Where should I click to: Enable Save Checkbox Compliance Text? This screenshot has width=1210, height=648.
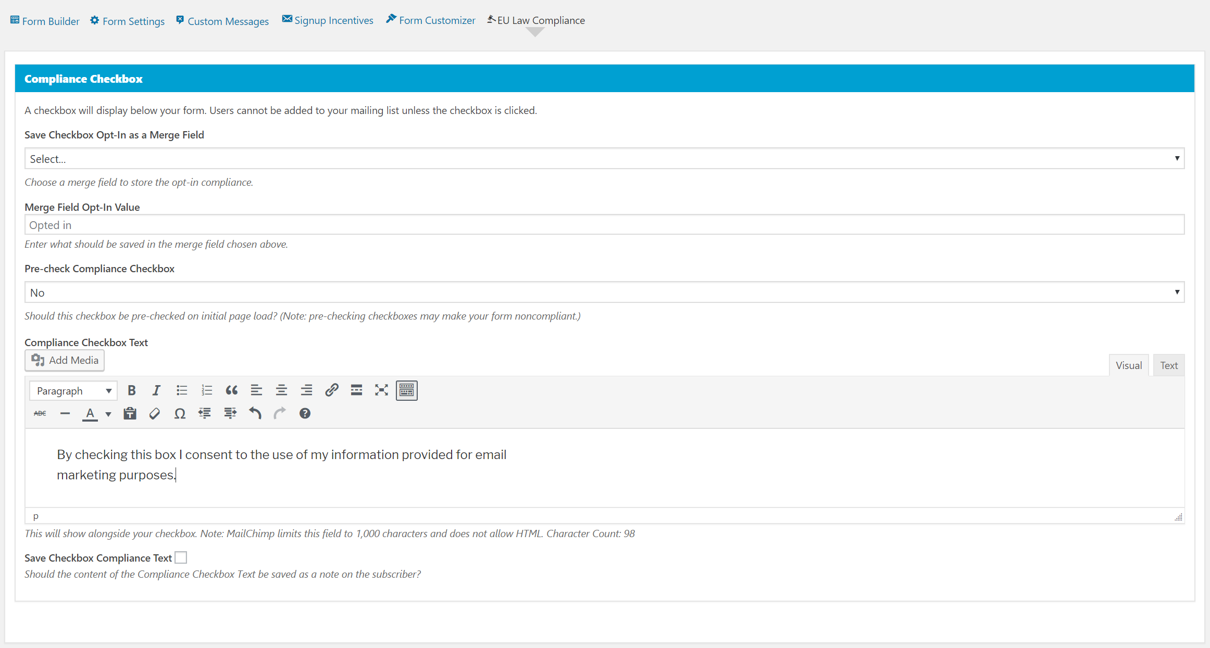pyautogui.click(x=181, y=558)
